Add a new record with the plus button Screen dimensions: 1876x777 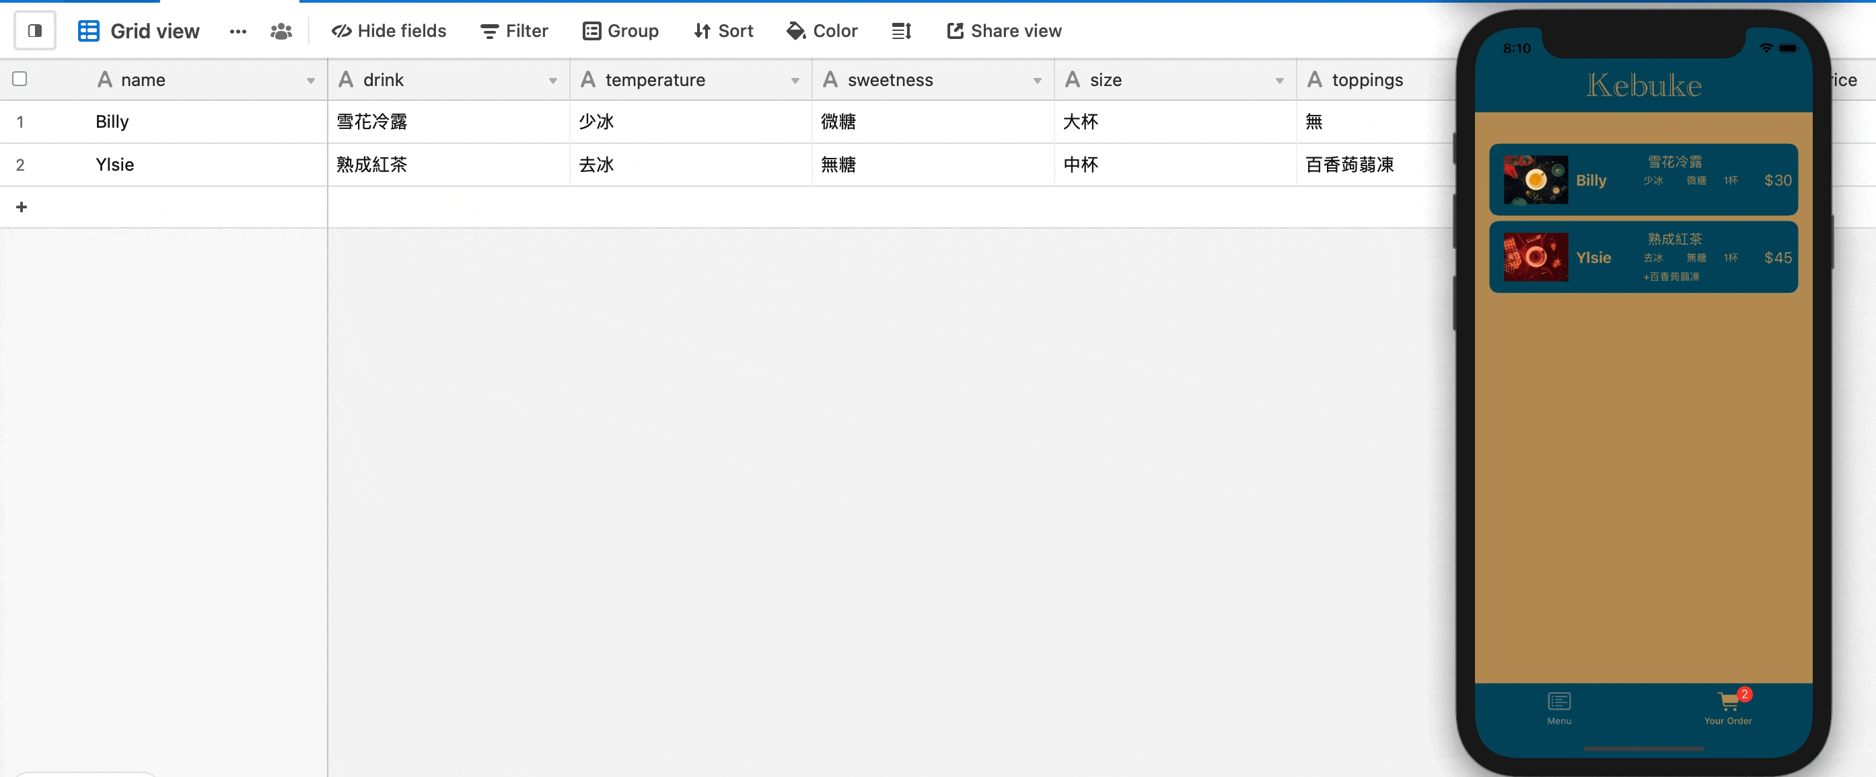(21, 206)
